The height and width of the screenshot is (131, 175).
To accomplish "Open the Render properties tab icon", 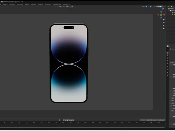I will (167, 53).
